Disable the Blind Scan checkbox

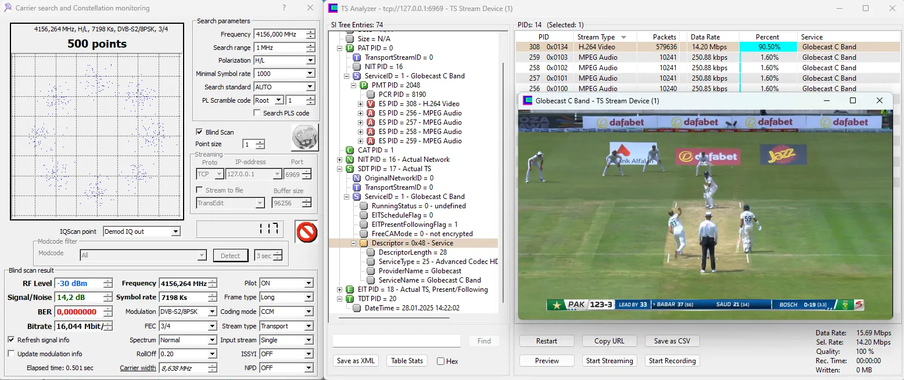pos(199,132)
